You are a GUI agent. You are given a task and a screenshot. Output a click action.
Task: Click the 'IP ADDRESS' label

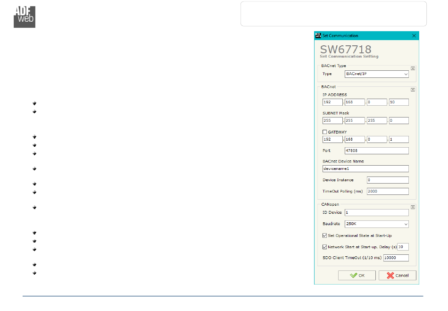coord(334,94)
